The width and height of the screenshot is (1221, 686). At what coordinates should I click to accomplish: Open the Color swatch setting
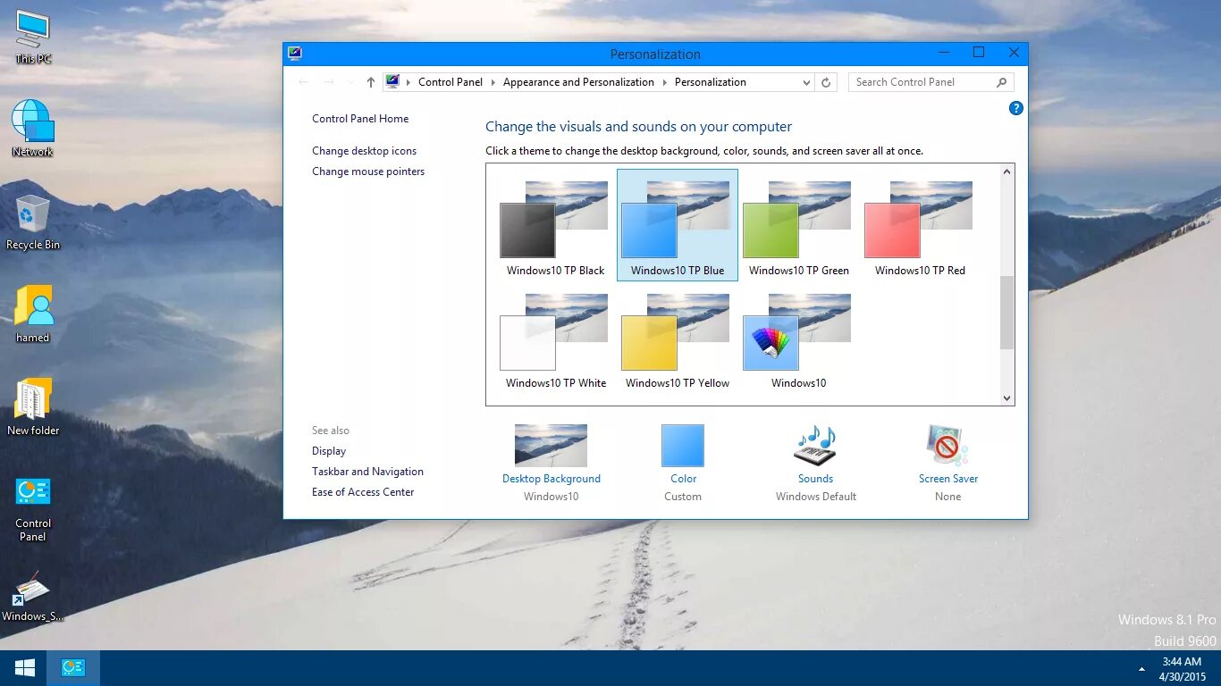683,446
